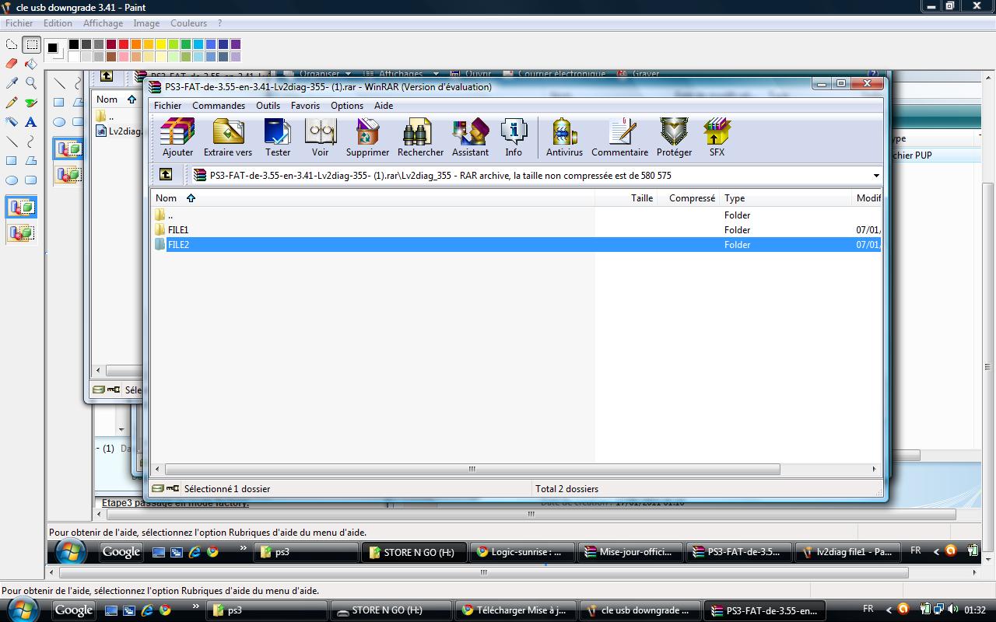The image size is (996, 622).
Task: Open WinRAR's Aide menu
Action: tap(384, 106)
